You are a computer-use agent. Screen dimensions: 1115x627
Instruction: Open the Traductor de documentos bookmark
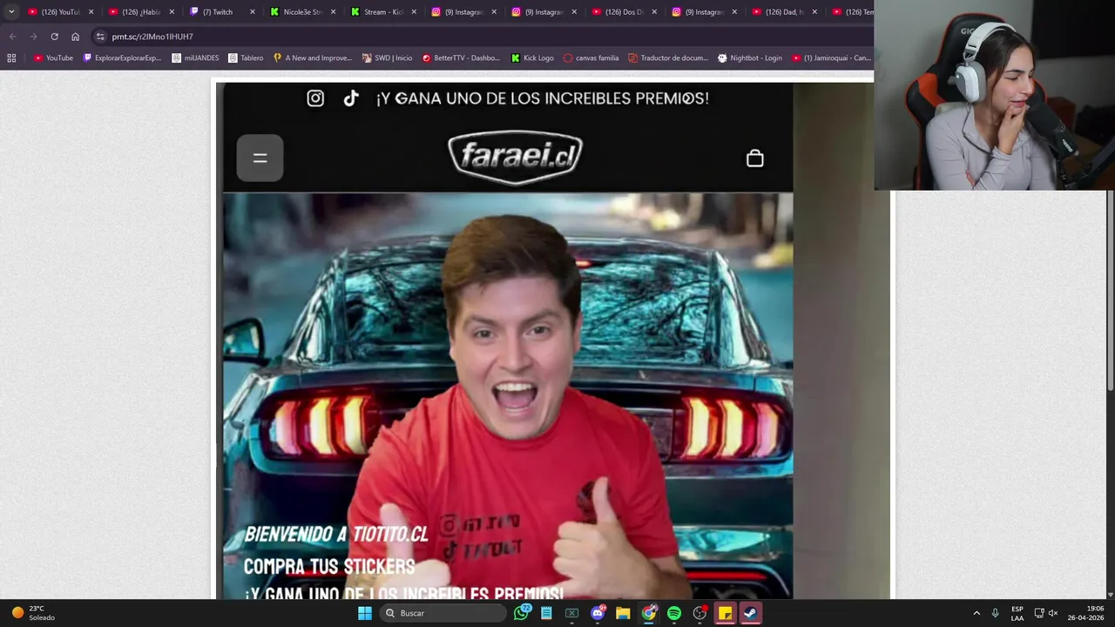[x=667, y=58]
